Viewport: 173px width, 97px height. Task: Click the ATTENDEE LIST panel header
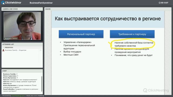[22, 44]
